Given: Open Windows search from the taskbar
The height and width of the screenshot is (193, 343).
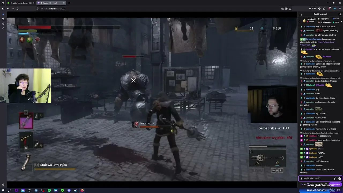Looking at the screenshot, I should pos(10,190).
